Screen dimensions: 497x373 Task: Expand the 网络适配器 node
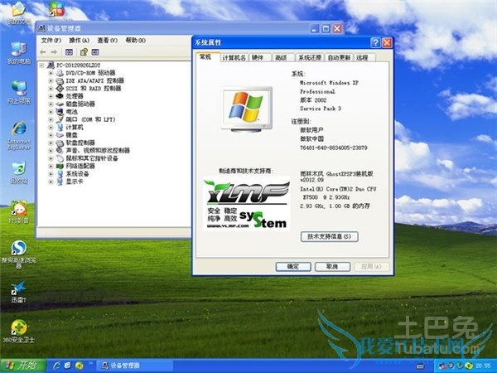(x=51, y=167)
